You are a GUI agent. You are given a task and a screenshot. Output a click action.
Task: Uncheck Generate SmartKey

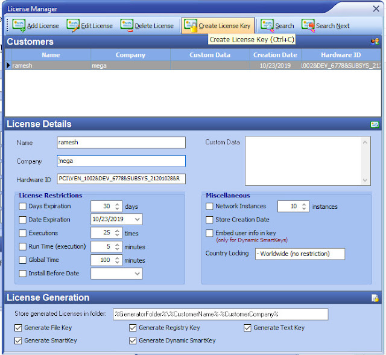click(18, 341)
